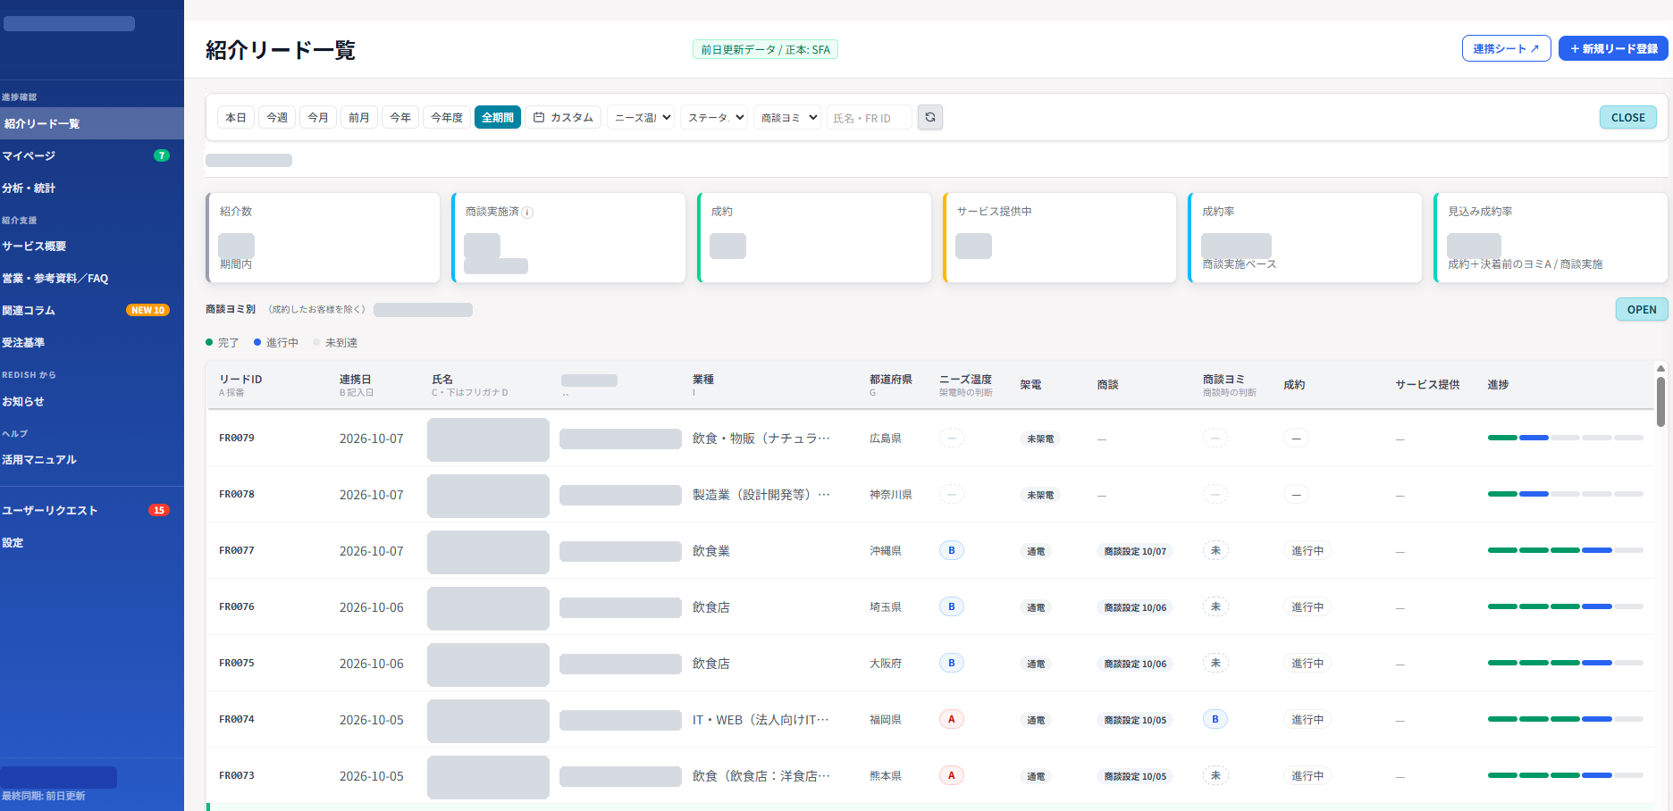Viewport: 1673px width, 811px height.
Task: Click the 7 badge on マイページ
Action: (x=162, y=155)
